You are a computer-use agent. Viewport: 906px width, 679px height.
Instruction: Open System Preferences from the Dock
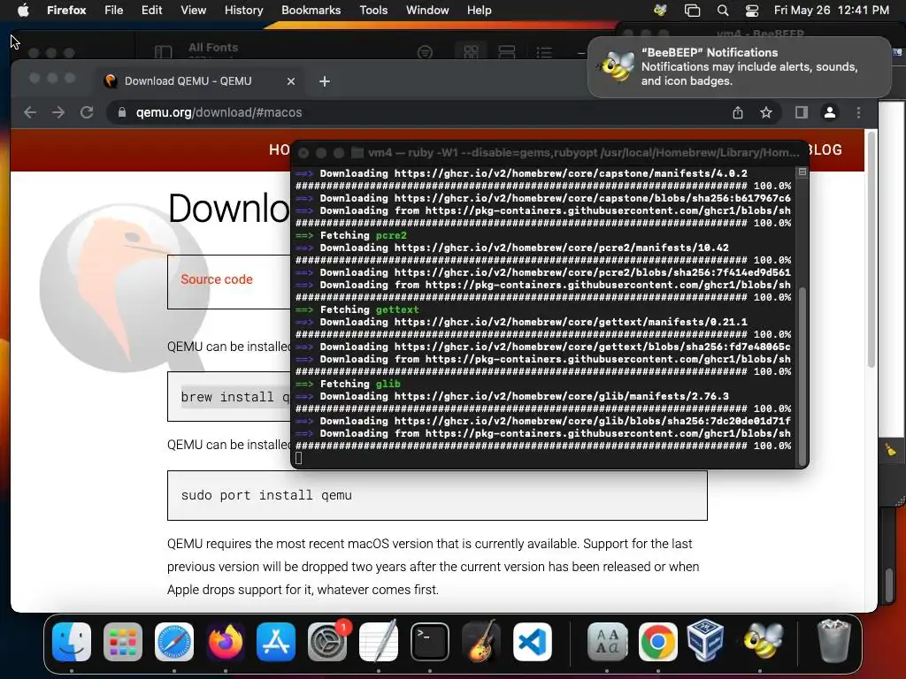327,642
